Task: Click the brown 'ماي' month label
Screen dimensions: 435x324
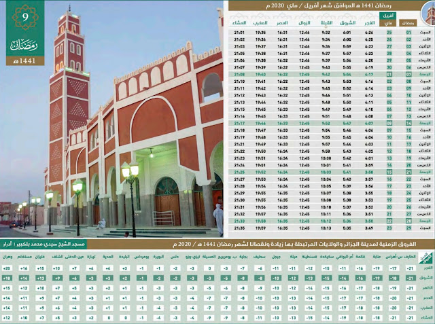Action: 387,23
